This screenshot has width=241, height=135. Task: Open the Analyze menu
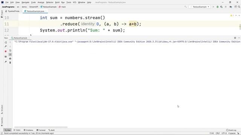(x=41, y=2)
